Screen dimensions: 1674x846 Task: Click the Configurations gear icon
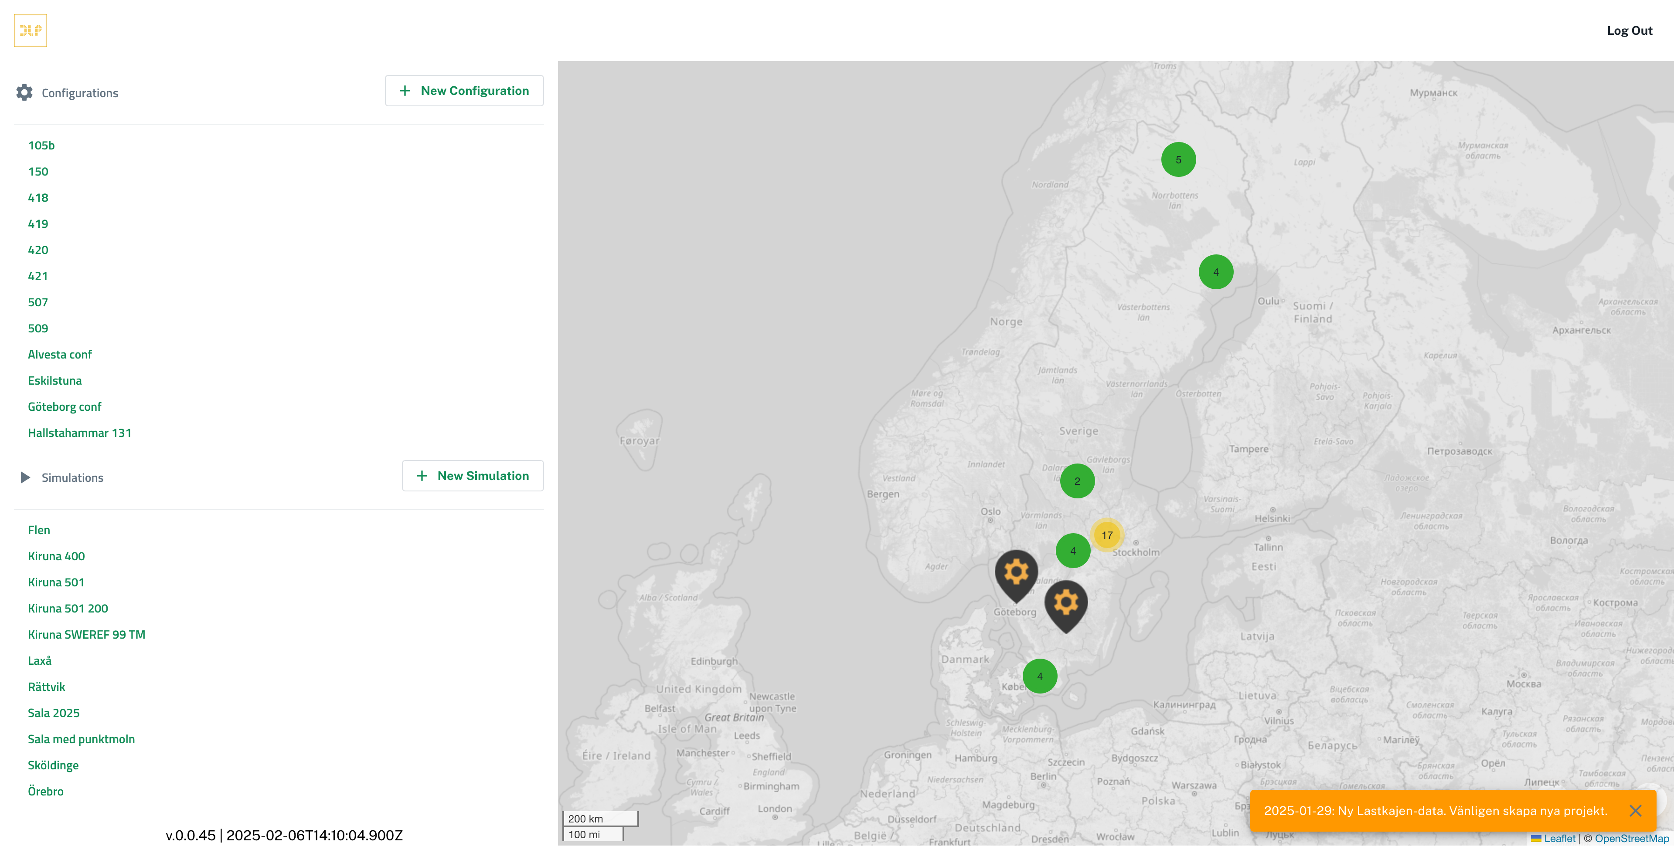[25, 92]
